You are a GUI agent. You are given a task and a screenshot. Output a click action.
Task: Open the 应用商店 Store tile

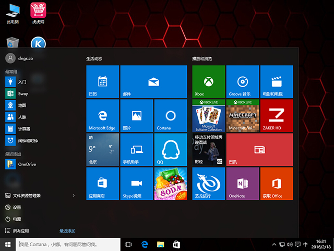pyautogui.click(x=103, y=183)
